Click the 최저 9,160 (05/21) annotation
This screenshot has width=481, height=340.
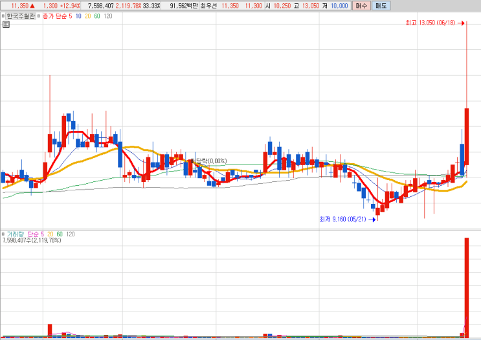(347, 219)
